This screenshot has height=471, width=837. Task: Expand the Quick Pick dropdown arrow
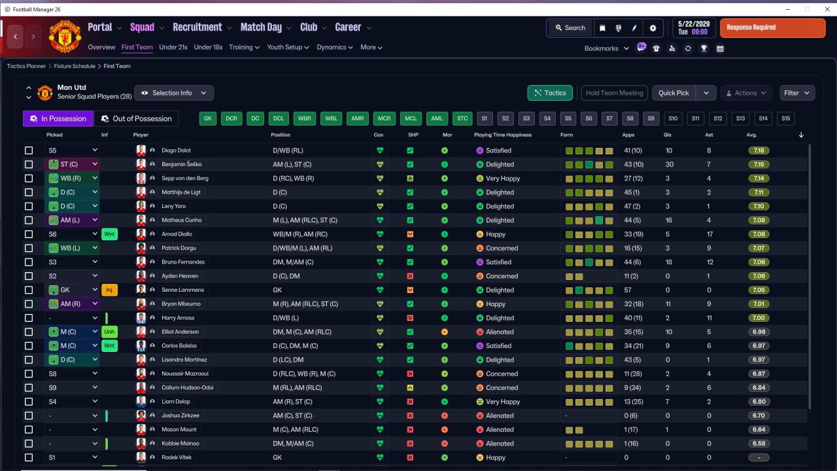(706, 93)
